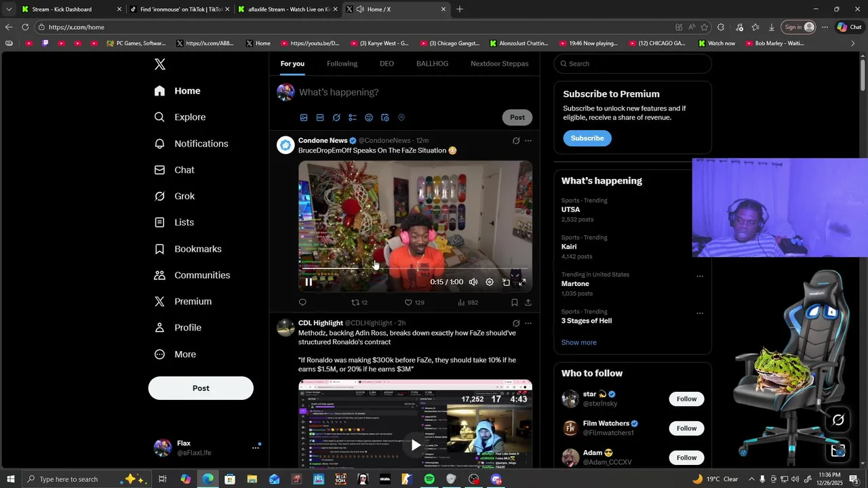Open More options on CDL Highlight post

pyautogui.click(x=528, y=323)
